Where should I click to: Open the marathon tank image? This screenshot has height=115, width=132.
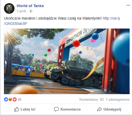pyautogui.click(x=67, y=61)
